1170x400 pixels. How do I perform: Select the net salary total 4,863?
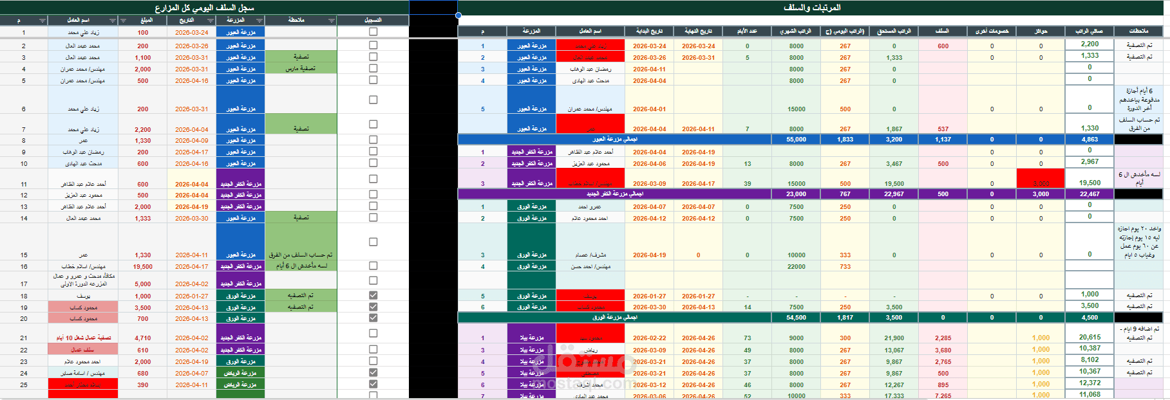tap(1090, 139)
